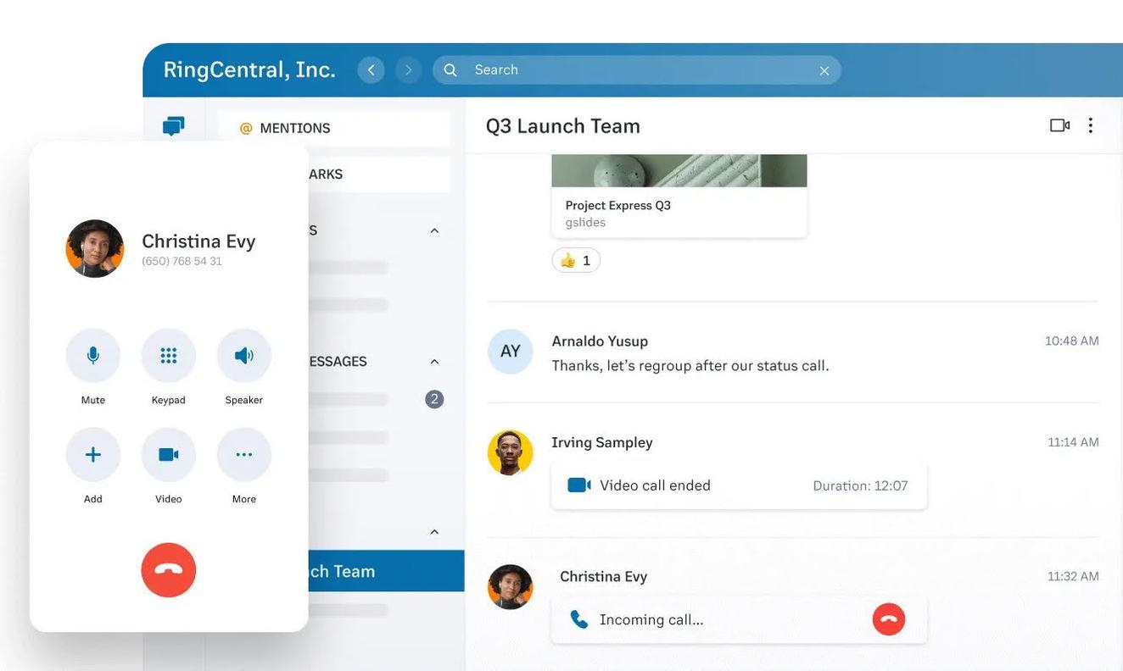This screenshot has width=1123, height=671.
Task: Click the magnifier search icon
Action: pyautogui.click(x=450, y=69)
